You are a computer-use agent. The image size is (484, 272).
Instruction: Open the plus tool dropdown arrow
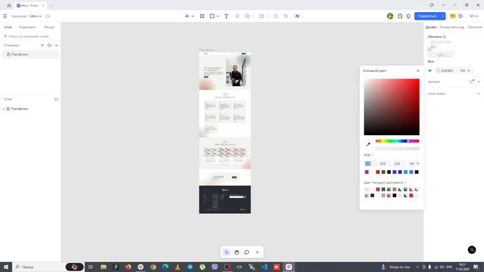point(193,16)
